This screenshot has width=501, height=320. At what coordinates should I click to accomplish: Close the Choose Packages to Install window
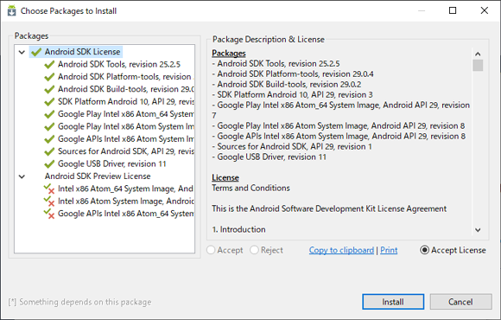[485, 10]
